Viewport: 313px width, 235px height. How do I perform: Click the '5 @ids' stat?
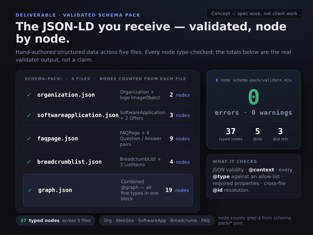point(258,134)
